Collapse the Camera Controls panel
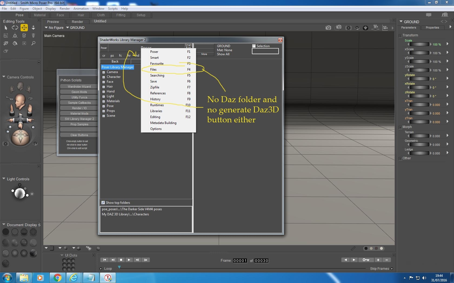 [x=4, y=77]
